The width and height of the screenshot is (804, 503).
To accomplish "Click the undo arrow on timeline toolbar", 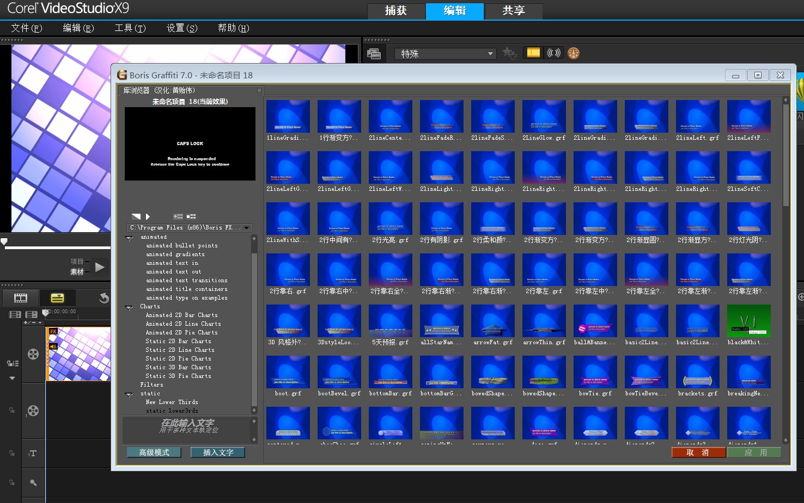I will pyautogui.click(x=103, y=298).
